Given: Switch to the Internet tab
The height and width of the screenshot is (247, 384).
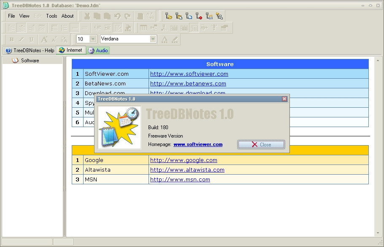Looking at the screenshot, I should (71, 50).
